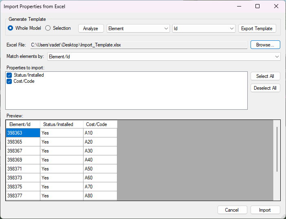Click the Yes cell in row 398377
The height and width of the screenshot is (219, 286).
[x=62, y=196]
